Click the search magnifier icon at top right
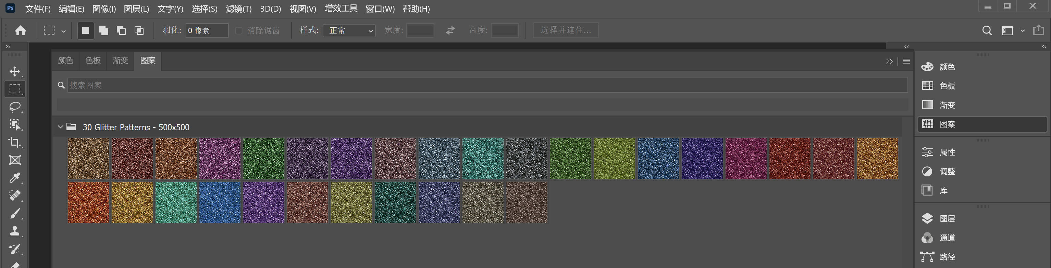Screen dimensions: 1051x268 point(987,30)
